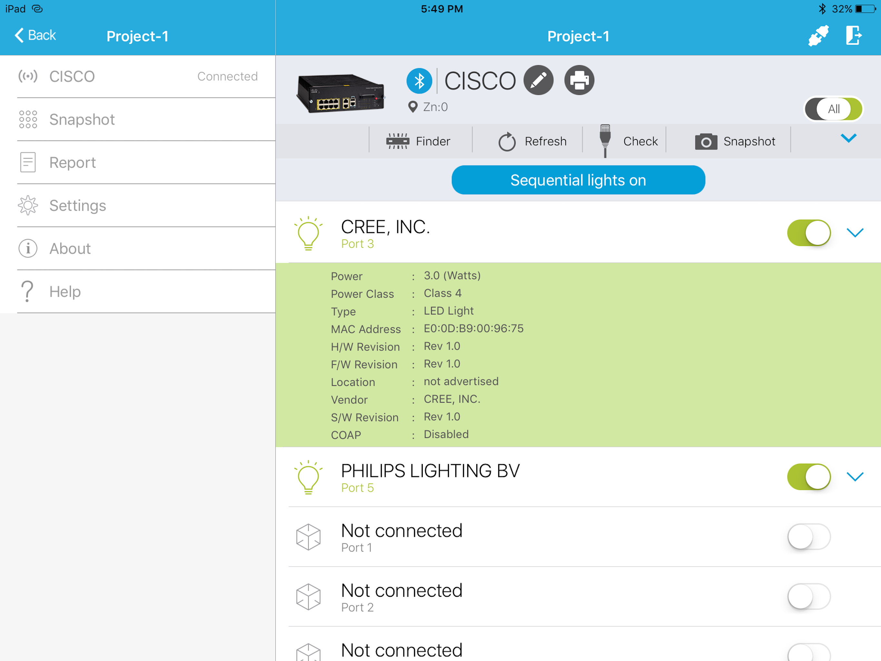Open Settings in the sidebar
The width and height of the screenshot is (881, 661).
78,206
